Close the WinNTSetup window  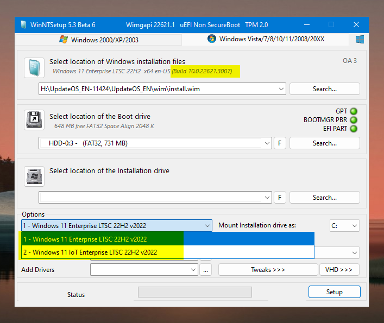point(356,24)
